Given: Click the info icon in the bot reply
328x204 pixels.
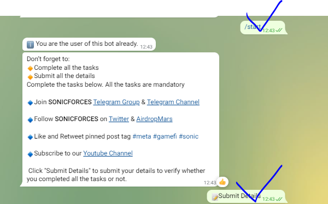Looking at the screenshot, I should 30,45.
